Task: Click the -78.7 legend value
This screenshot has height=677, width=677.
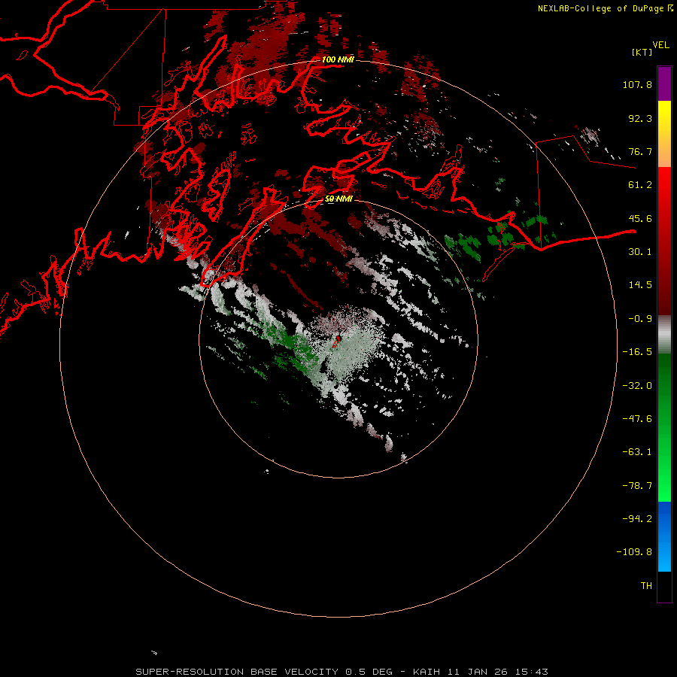Action: [x=637, y=486]
